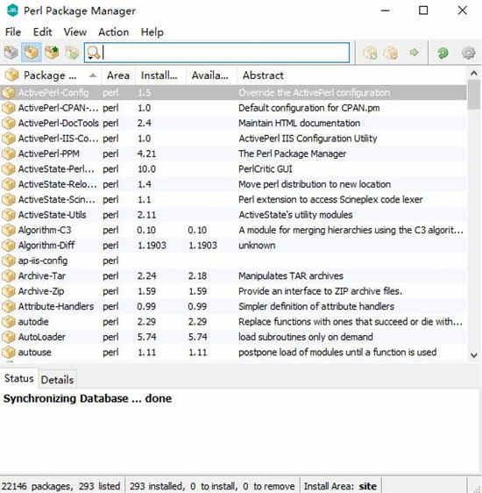Click the 'Synchronizing Database ... done' status message
The width and height of the screenshot is (482, 493).
coord(88,398)
